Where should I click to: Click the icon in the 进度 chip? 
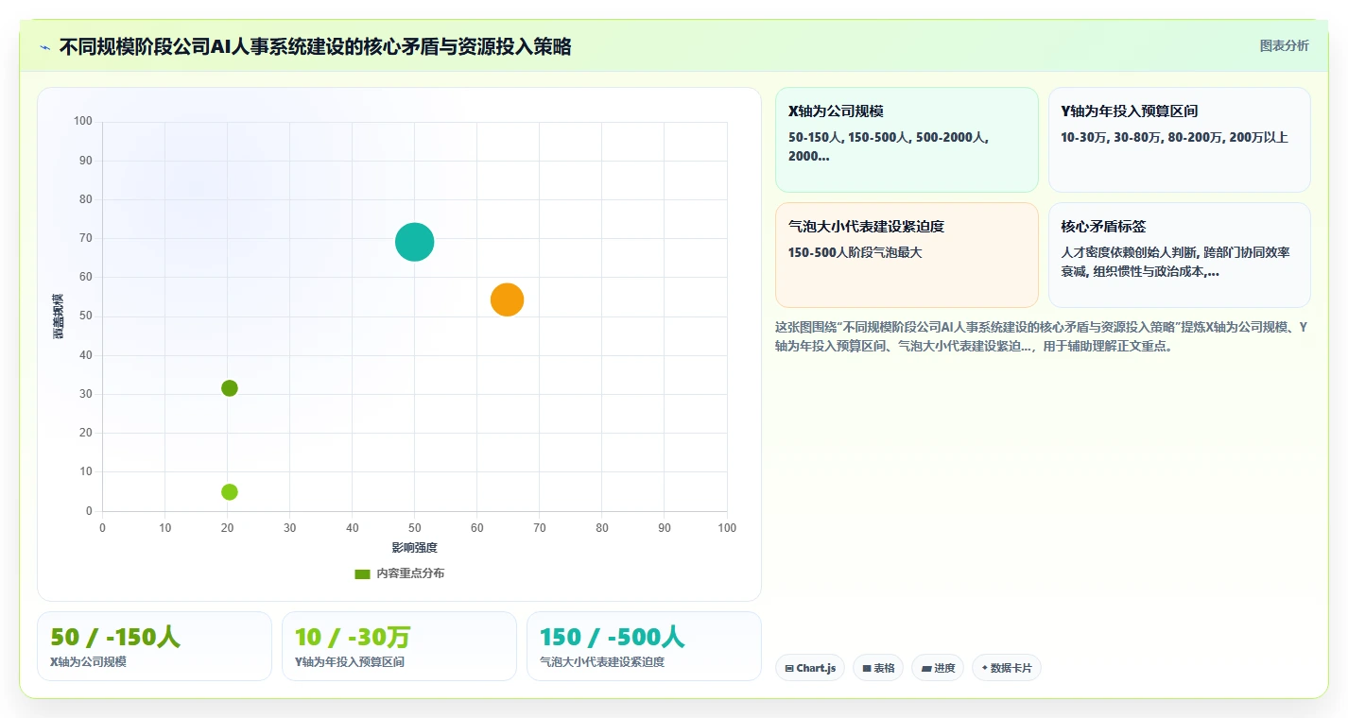pos(925,668)
